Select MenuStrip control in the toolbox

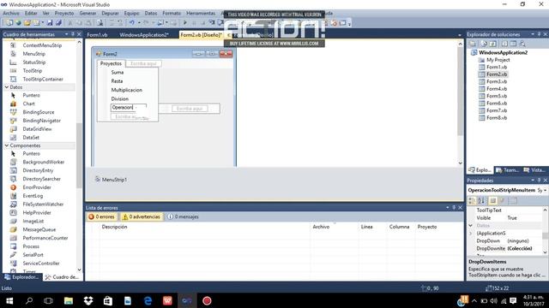coord(34,54)
